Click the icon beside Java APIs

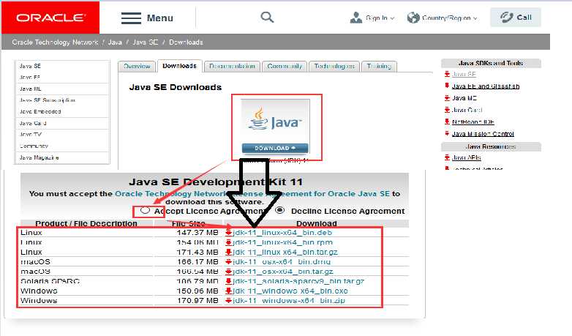pos(447,157)
